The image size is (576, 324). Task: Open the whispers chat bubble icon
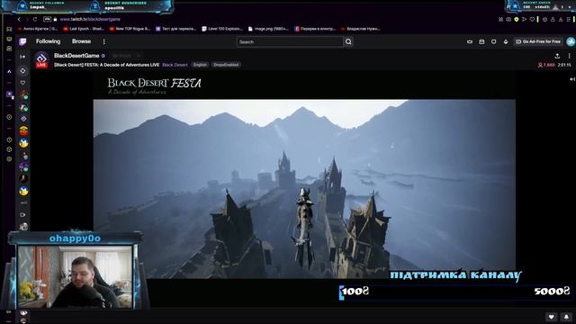494,42
